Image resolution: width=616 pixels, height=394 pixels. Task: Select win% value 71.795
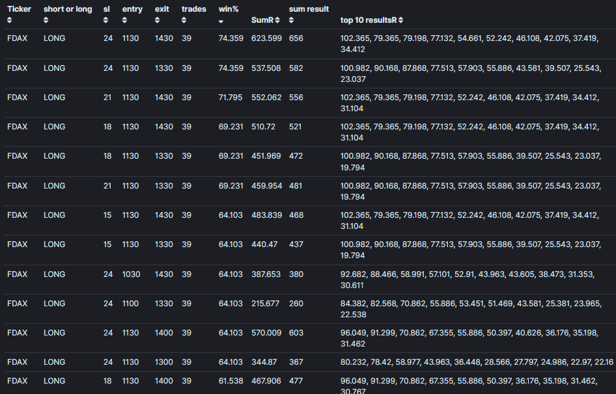tap(231, 98)
